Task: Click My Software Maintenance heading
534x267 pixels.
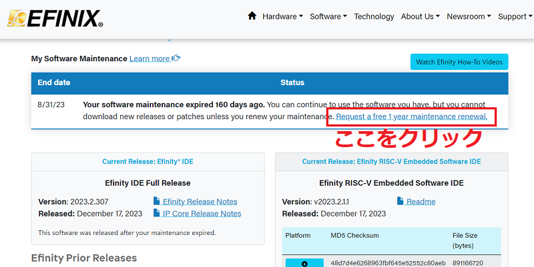Action: point(79,59)
